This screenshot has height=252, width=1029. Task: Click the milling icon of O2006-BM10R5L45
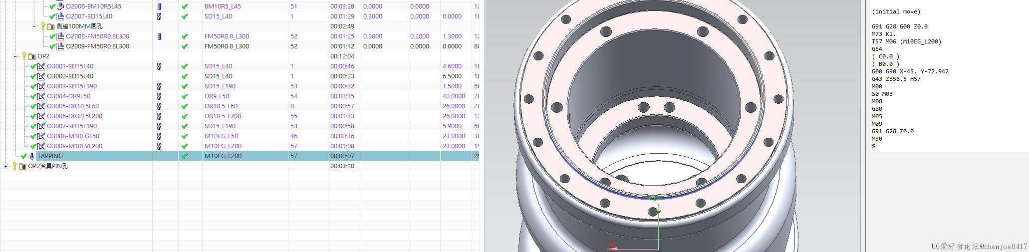[60, 6]
